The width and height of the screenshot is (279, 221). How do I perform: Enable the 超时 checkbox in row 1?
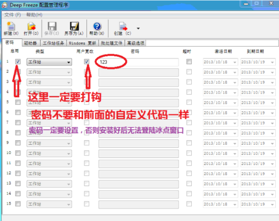click(189, 62)
